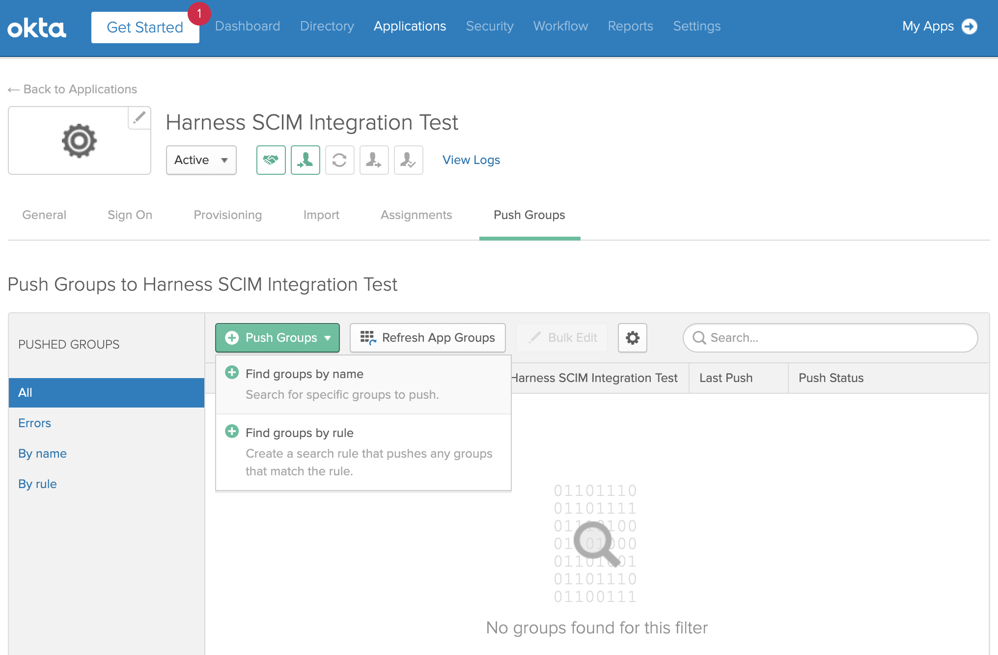
Task: Open push groups settings gear
Action: (x=632, y=338)
